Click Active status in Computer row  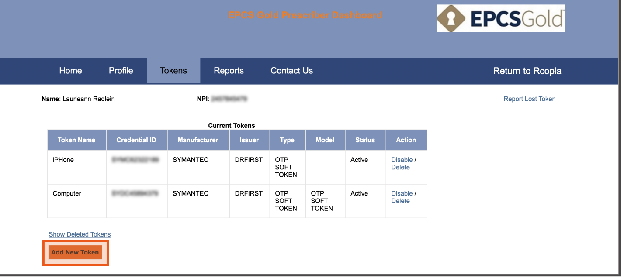tap(359, 193)
